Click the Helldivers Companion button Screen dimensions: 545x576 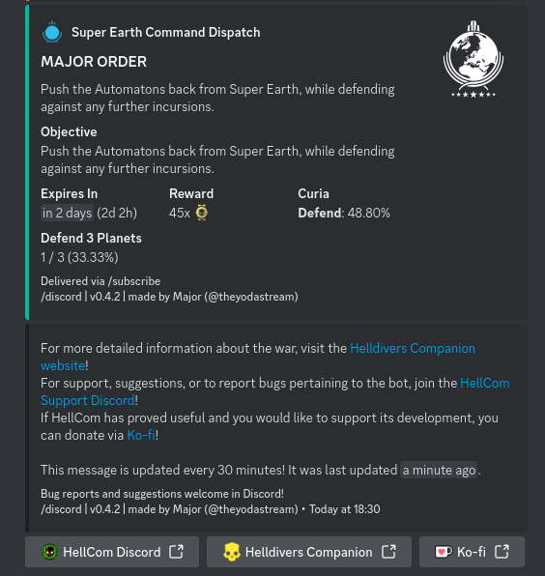point(309,552)
